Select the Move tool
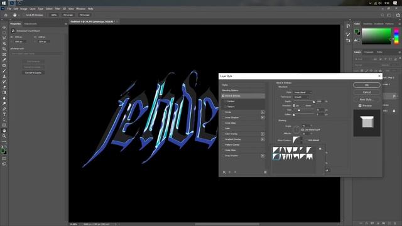402x226 pixels. coord(4,27)
